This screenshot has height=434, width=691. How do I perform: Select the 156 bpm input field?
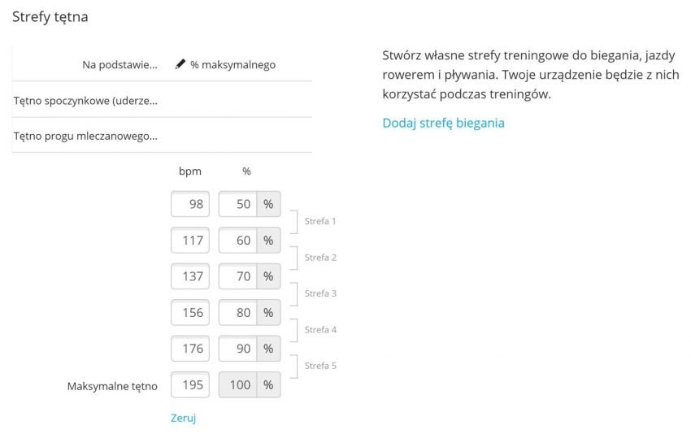[x=190, y=312]
